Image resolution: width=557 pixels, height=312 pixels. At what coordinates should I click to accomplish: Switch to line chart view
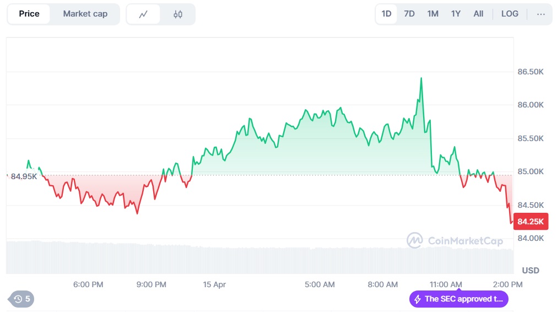coord(143,14)
